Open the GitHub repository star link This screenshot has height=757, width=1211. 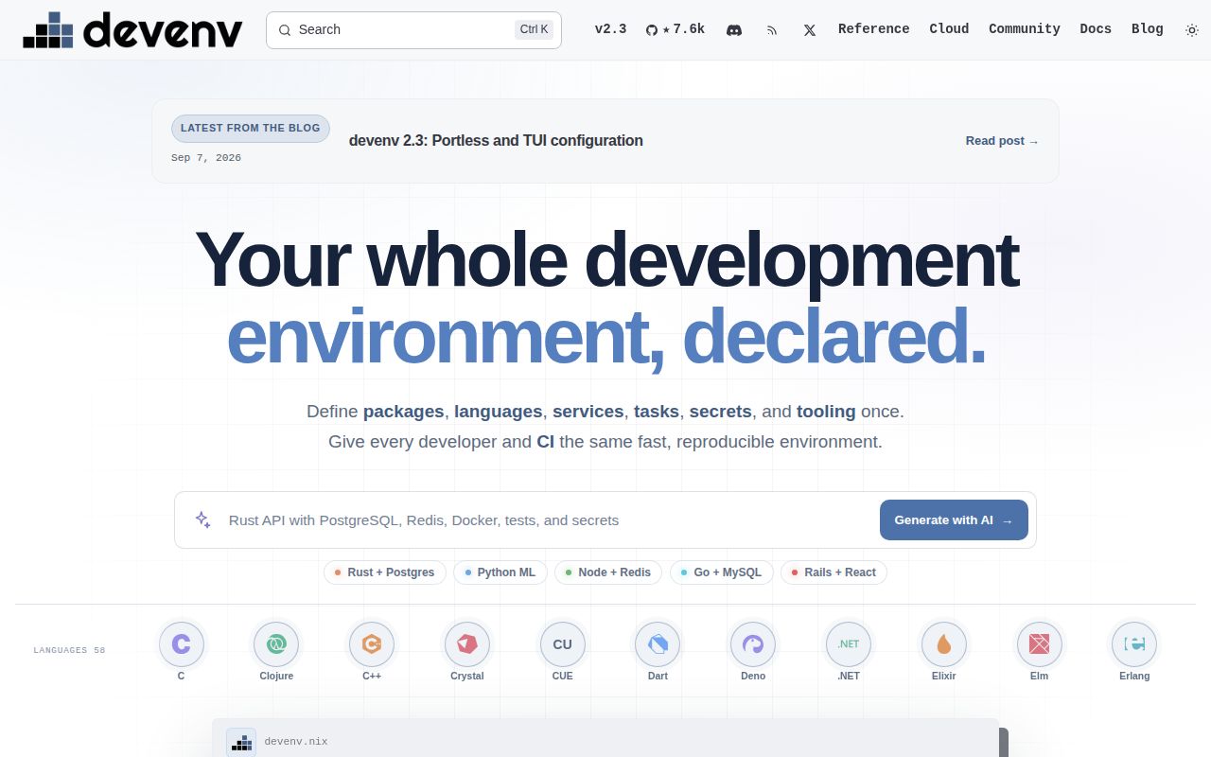[676, 29]
